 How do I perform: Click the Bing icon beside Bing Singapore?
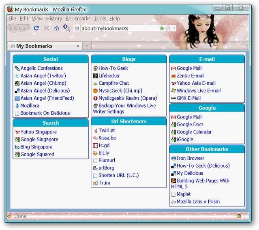coord(17,147)
